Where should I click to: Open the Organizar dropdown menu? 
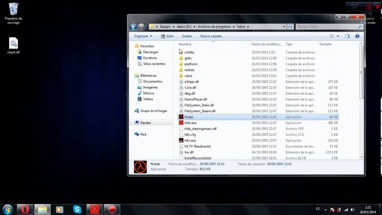[143, 36]
